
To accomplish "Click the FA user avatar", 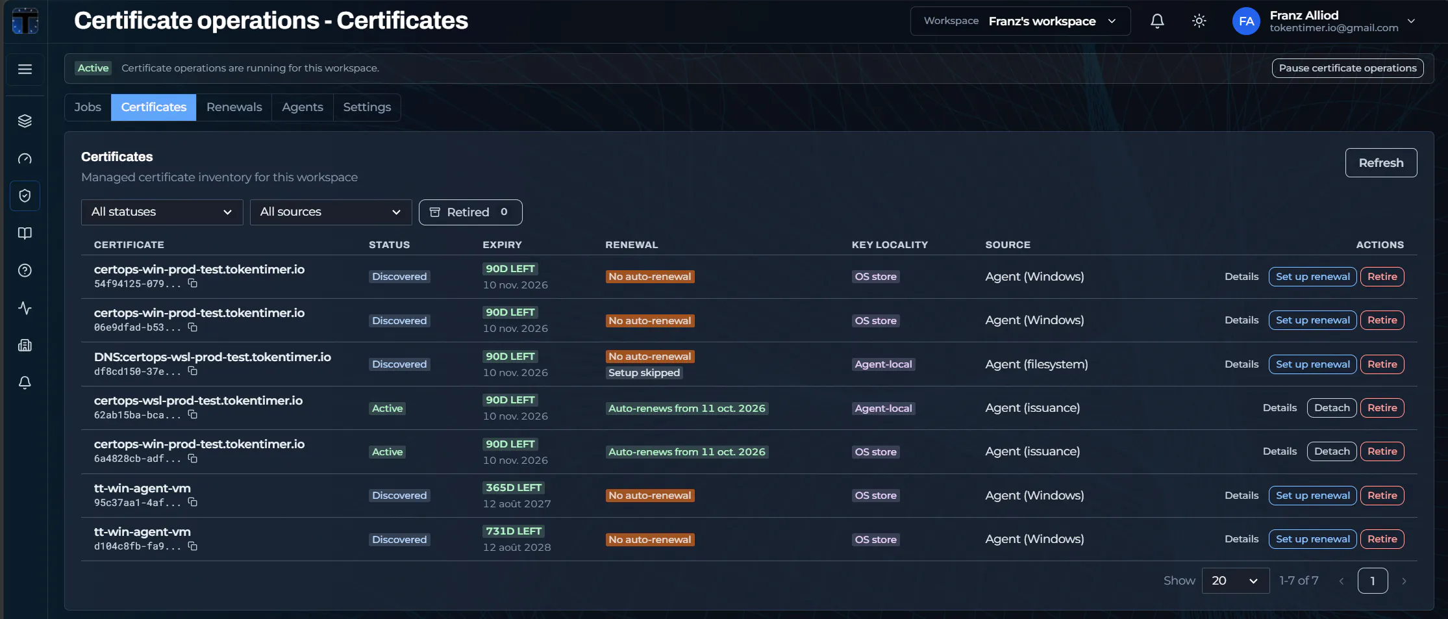I will point(1246,21).
